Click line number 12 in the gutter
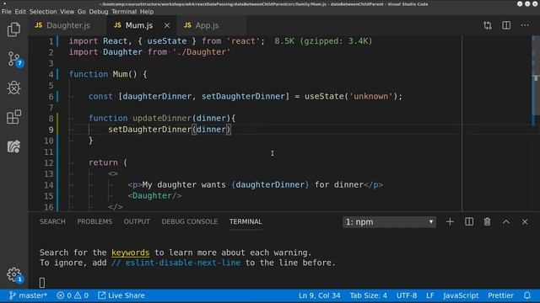 (x=49, y=162)
